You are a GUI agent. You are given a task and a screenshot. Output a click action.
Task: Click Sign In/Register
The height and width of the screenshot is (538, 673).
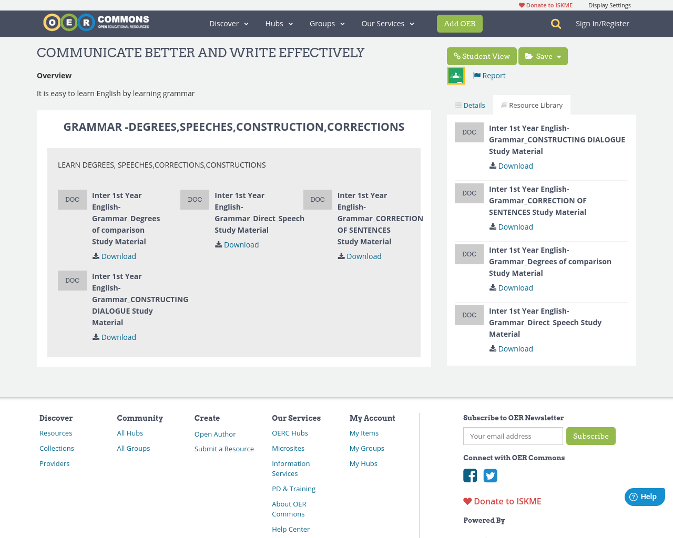602,23
